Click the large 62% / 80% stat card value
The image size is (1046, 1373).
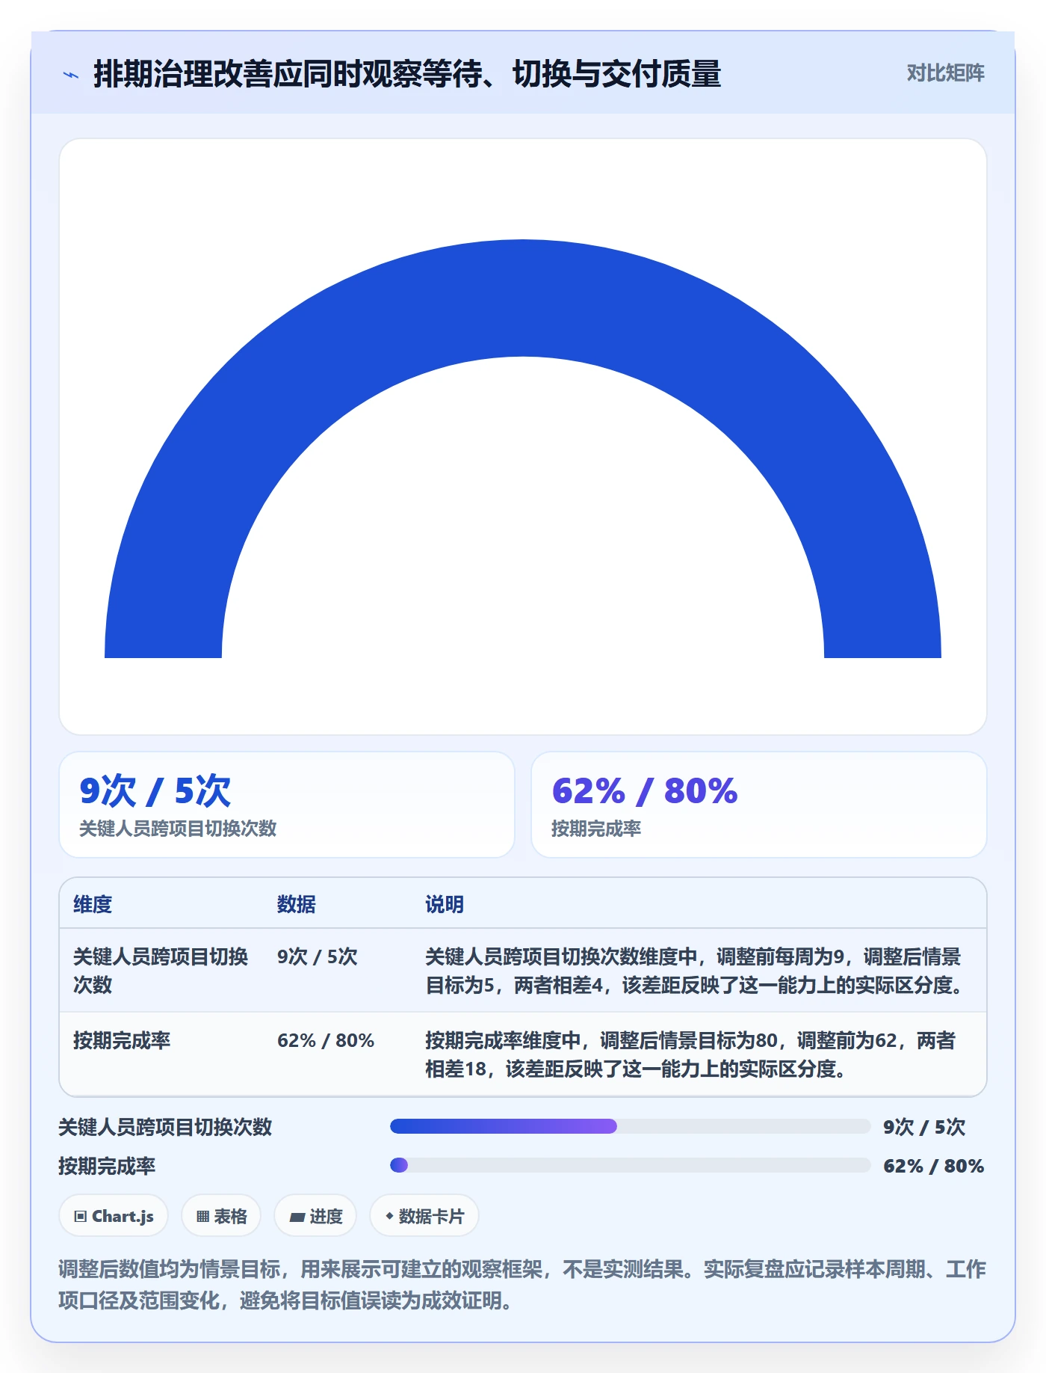coord(645,791)
